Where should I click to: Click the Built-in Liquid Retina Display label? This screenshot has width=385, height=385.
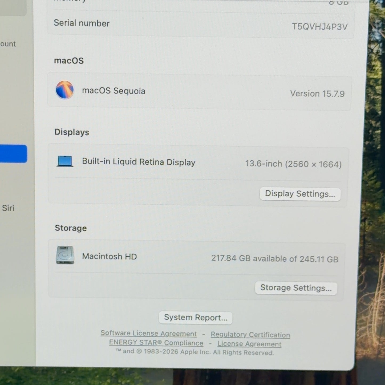click(139, 162)
